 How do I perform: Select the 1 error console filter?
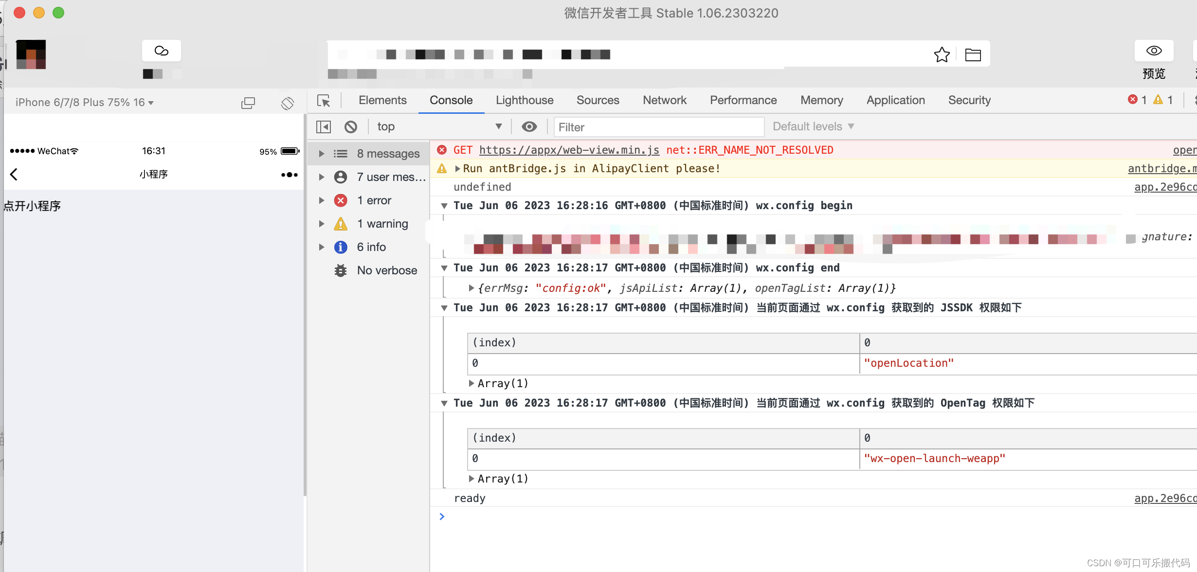[x=374, y=200]
